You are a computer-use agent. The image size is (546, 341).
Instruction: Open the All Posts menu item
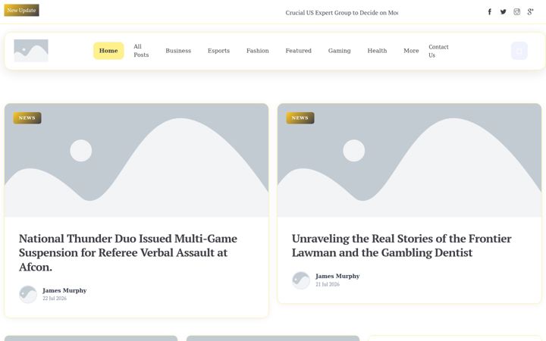coord(141,51)
